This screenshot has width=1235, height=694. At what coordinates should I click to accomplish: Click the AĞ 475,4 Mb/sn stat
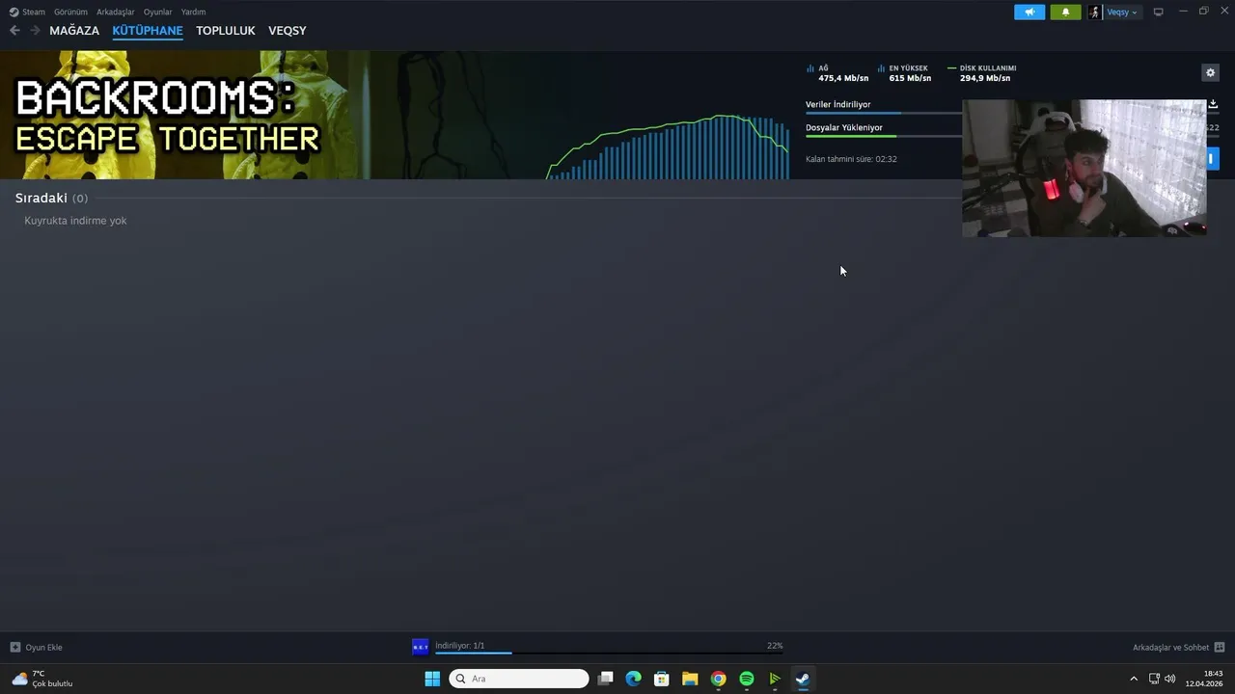point(837,73)
